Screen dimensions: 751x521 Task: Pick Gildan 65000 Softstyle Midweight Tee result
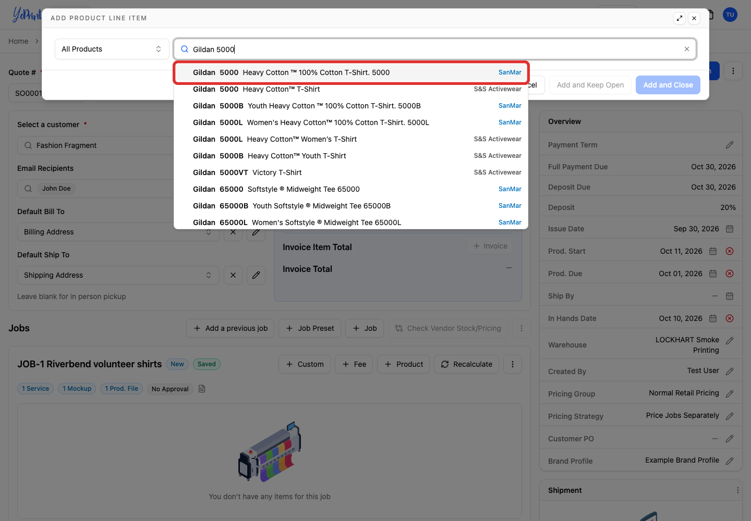pos(351,189)
